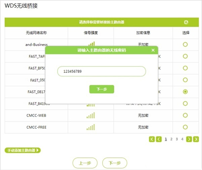Image resolution: width=202 pixels, height=170 pixels.
Task: Go to the previous page arrow
Action: point(159,139)
